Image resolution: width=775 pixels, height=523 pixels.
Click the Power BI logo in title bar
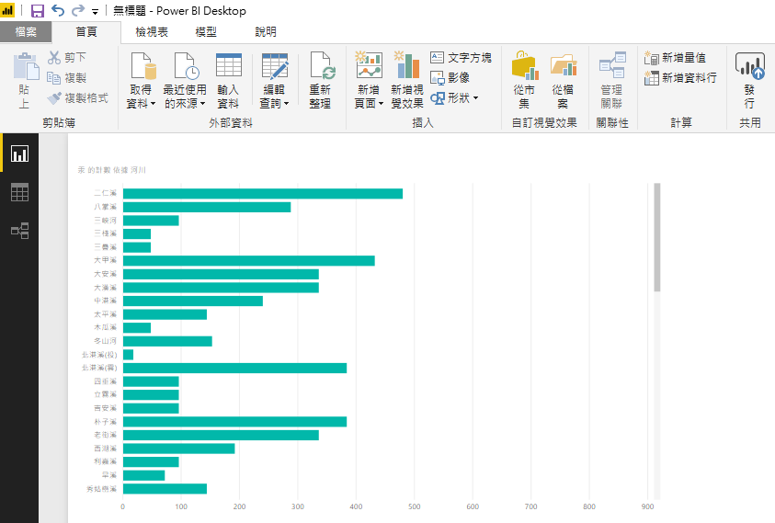point(8,10)
